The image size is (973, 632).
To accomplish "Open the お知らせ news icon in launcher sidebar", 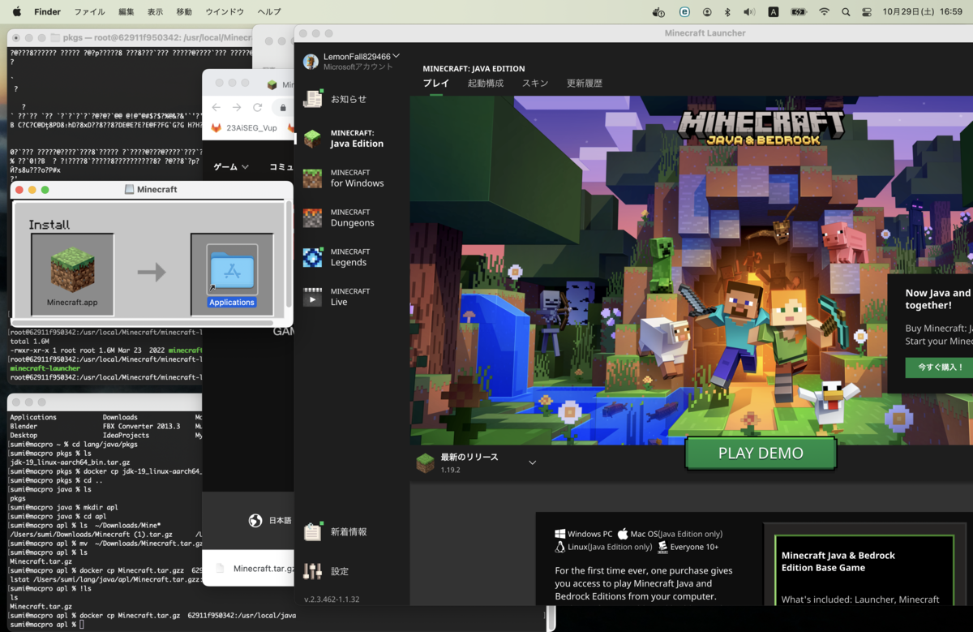I will click(x=312, y=99).
